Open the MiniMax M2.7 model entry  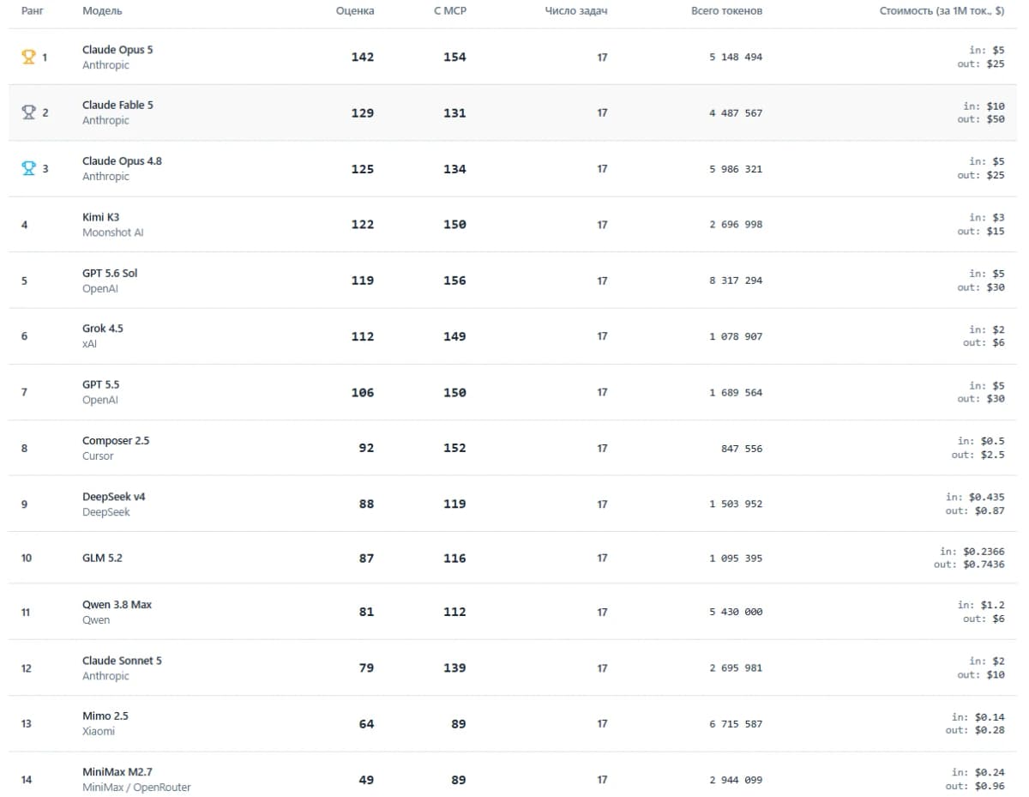coord(117,772)
